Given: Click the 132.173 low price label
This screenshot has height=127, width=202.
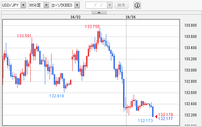Looking at the screenshot, I should pos(145,120).
